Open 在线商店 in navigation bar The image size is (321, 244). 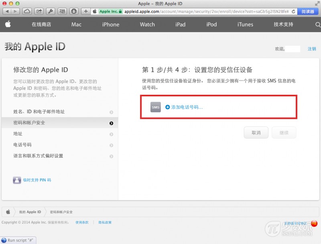point(41,24)
